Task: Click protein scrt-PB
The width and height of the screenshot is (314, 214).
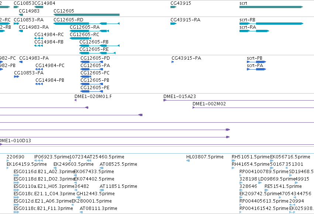Action: (256, 62)
